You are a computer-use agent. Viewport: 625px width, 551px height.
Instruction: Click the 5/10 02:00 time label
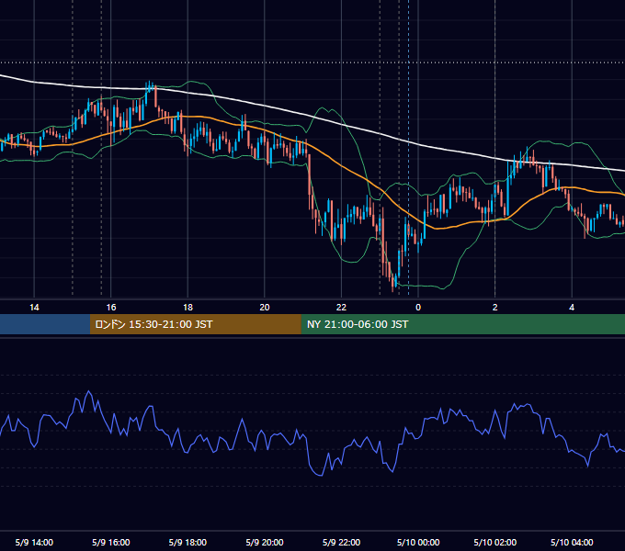point(495,542)
